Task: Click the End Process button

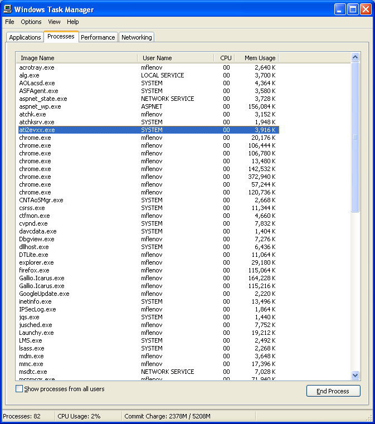Action: [x=333, y=391]
